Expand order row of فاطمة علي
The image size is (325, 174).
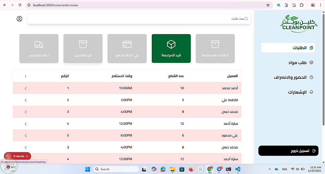tap(26, 100)
